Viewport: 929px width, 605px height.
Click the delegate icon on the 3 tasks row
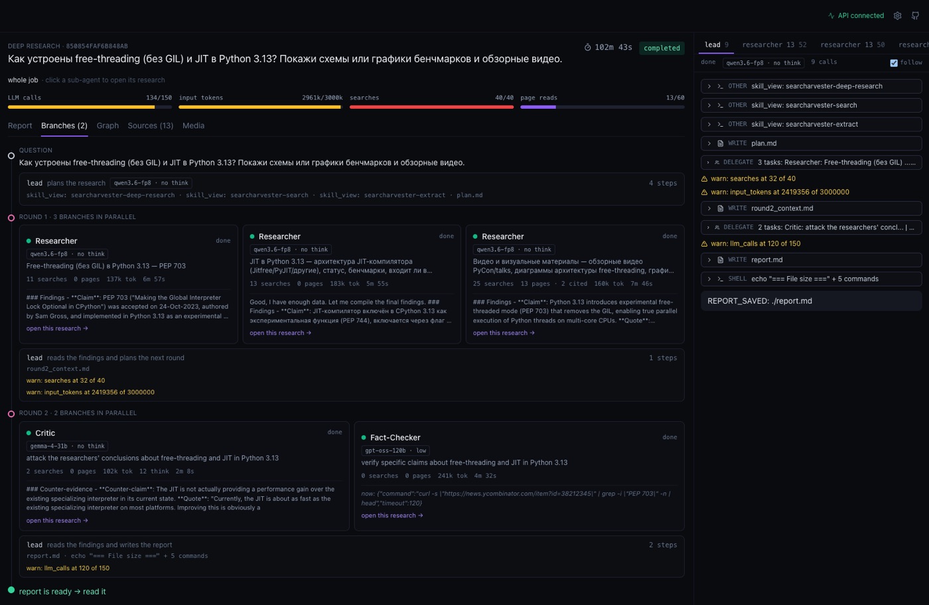point(717,163)
